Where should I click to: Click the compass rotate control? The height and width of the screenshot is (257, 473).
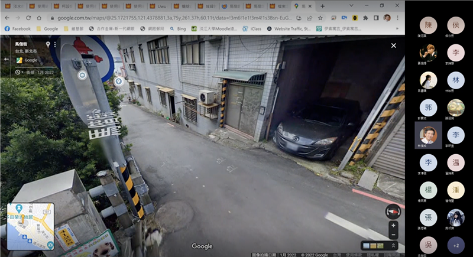392,212
